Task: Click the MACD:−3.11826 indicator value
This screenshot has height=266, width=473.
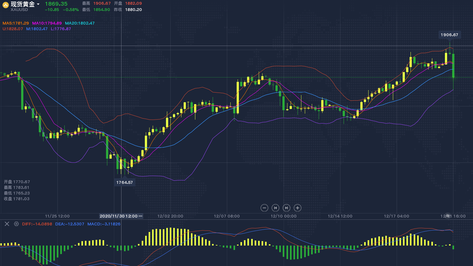Action: [x=104, y=224]
